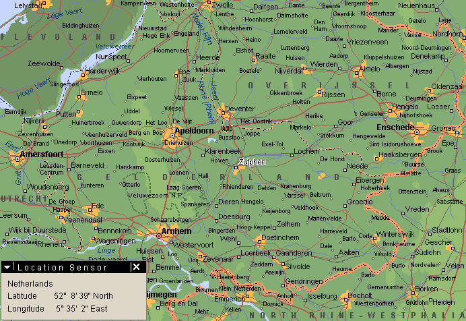Image resolution: width=466 pixels, height=321 pixels.
Task: Select the Longitude value in Location Sensor
Action: 81,308
